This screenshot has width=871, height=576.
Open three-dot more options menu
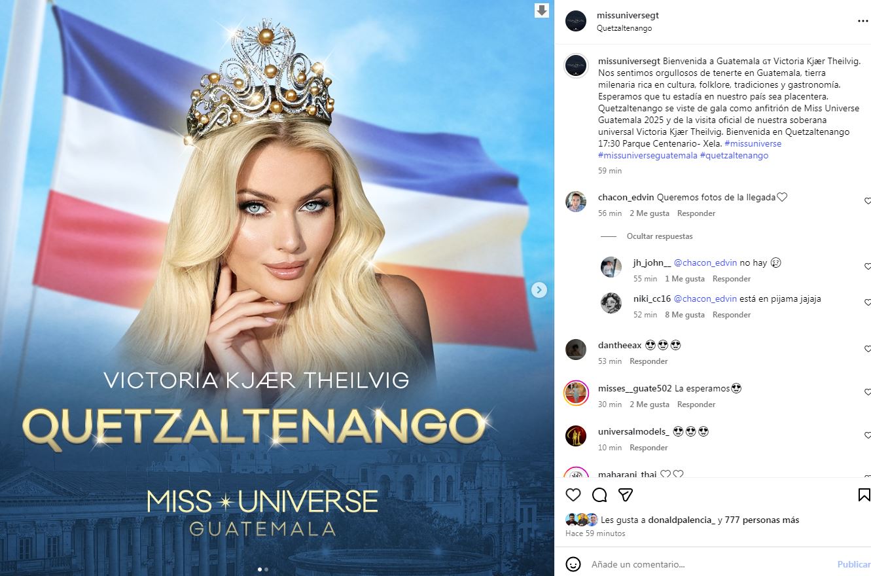(862, 21)
